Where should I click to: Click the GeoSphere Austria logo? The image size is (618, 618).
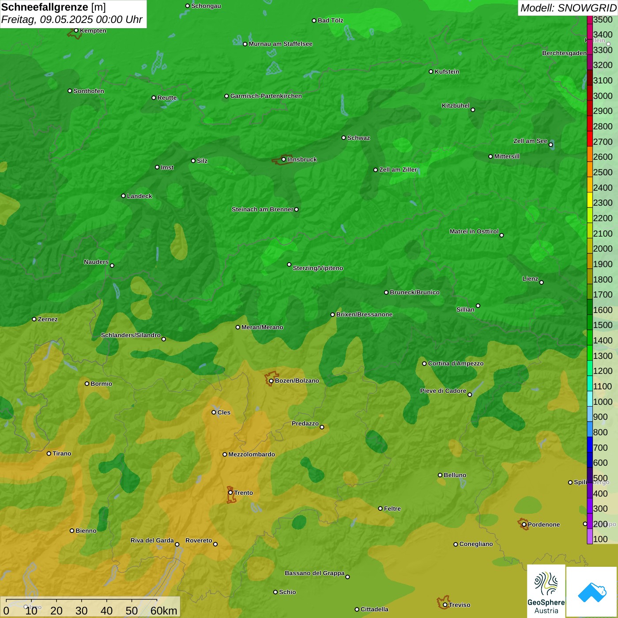[x=546, y=591]
